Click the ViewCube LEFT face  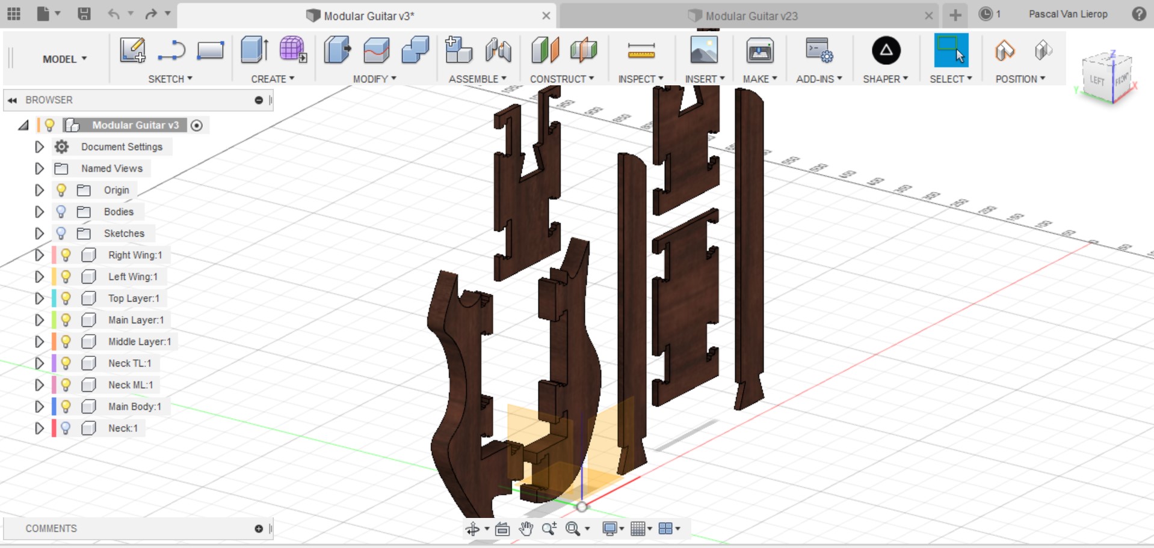point(1097,81)
